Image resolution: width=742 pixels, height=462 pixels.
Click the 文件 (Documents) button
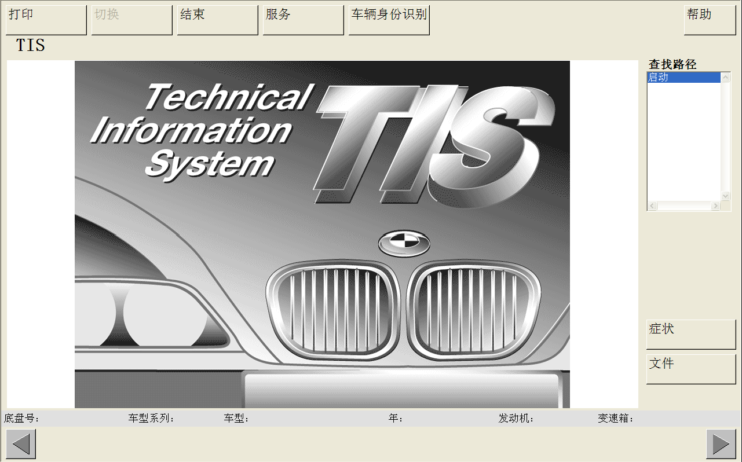pos(691,369)
